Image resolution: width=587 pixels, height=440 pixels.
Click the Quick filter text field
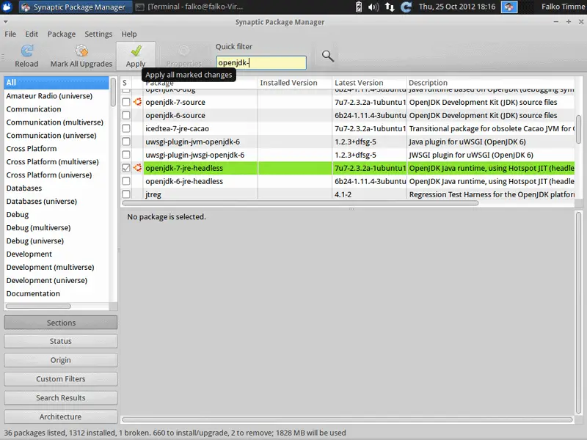(261, 62)
